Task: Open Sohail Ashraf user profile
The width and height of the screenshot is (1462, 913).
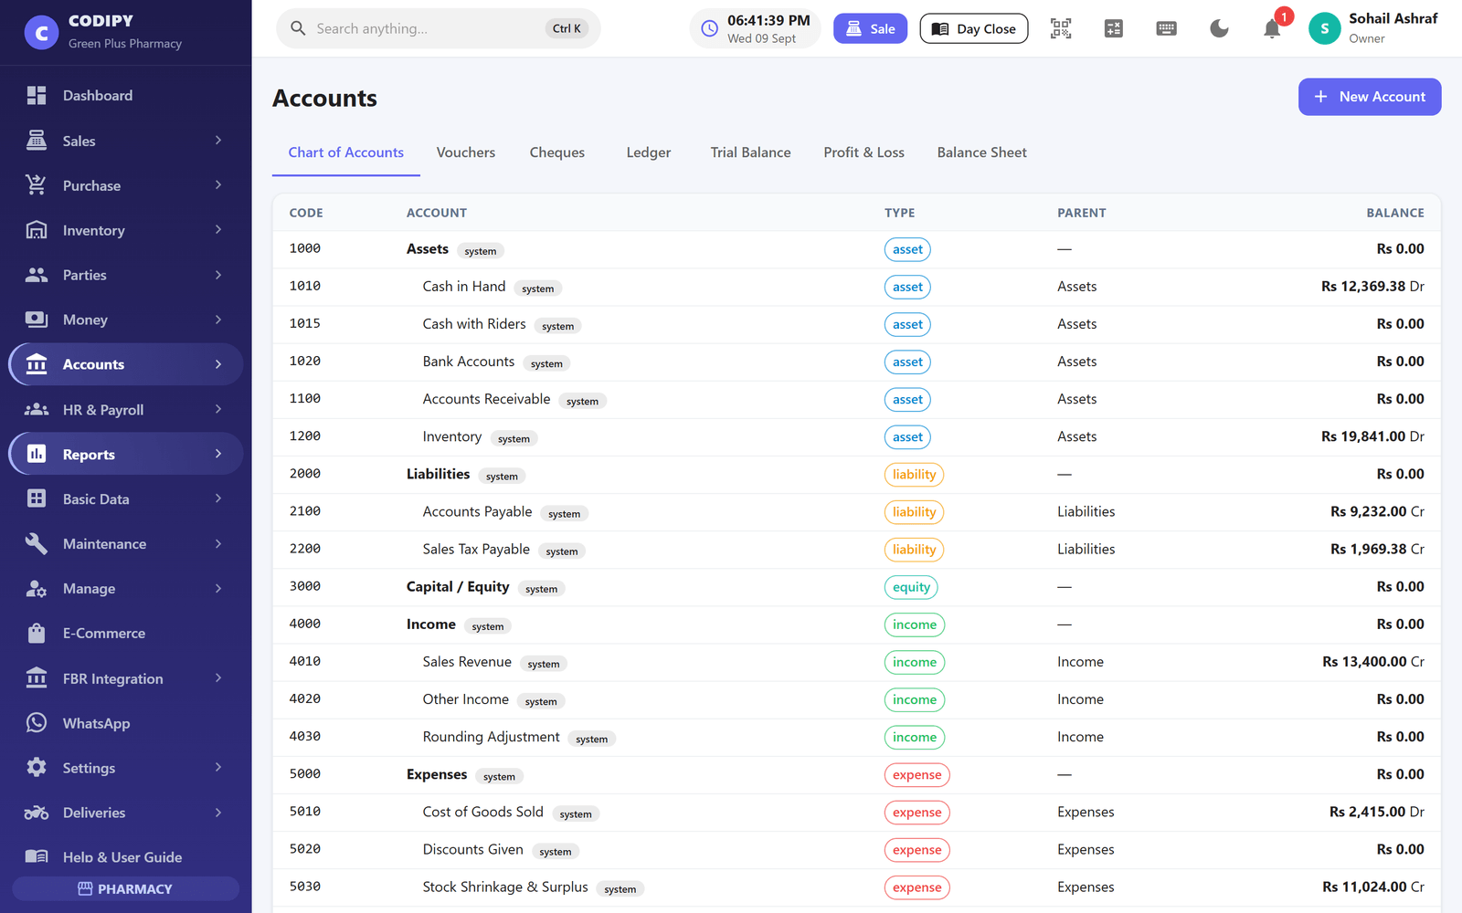Action: click(x=1373, y=28)
